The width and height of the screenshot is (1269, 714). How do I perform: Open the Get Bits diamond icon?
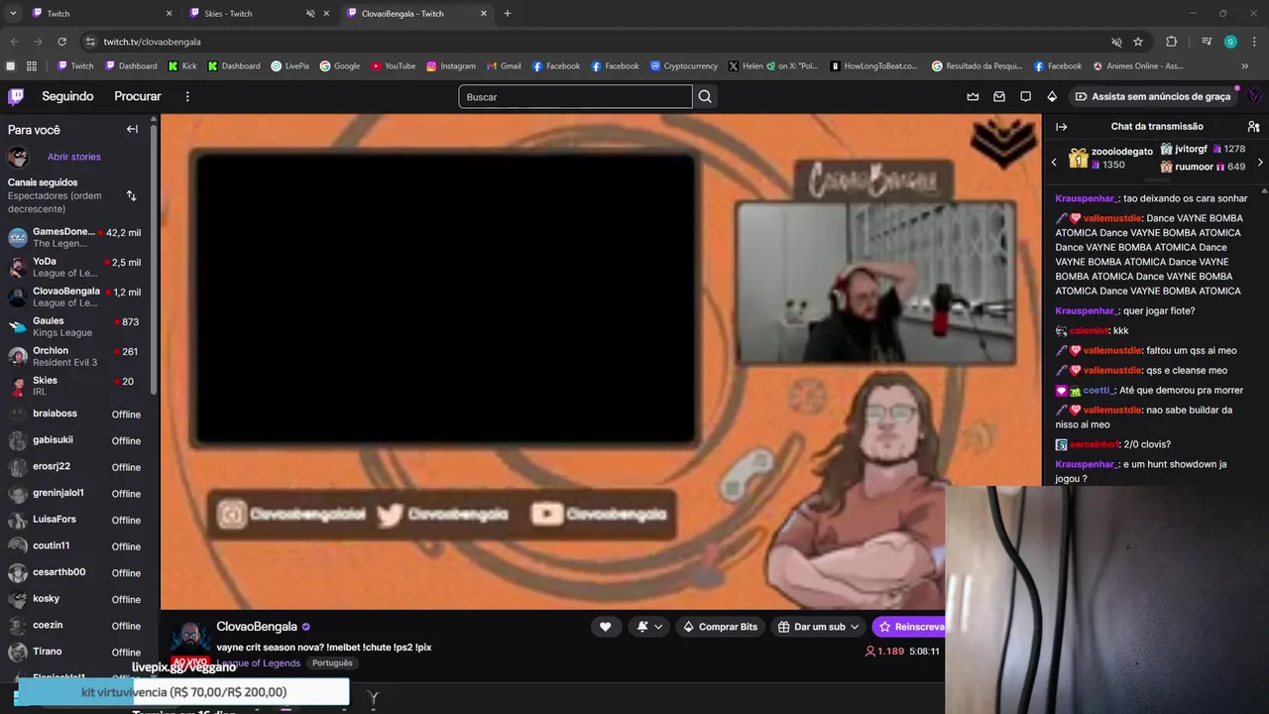point(1052,96)
